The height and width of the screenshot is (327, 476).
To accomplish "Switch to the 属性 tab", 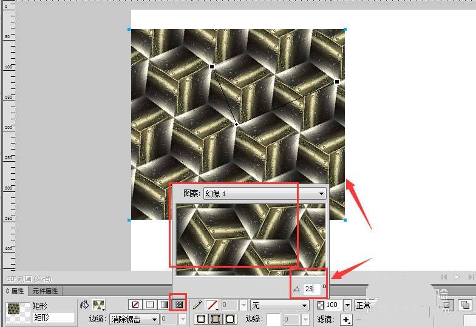I will 15,291.
